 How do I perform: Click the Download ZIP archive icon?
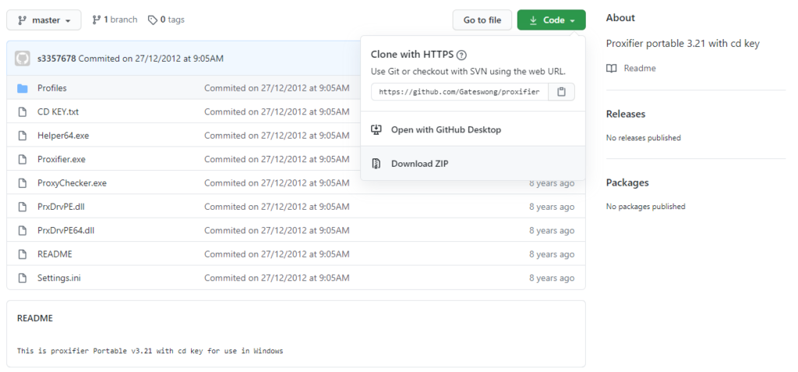click(x=376, y=164)
